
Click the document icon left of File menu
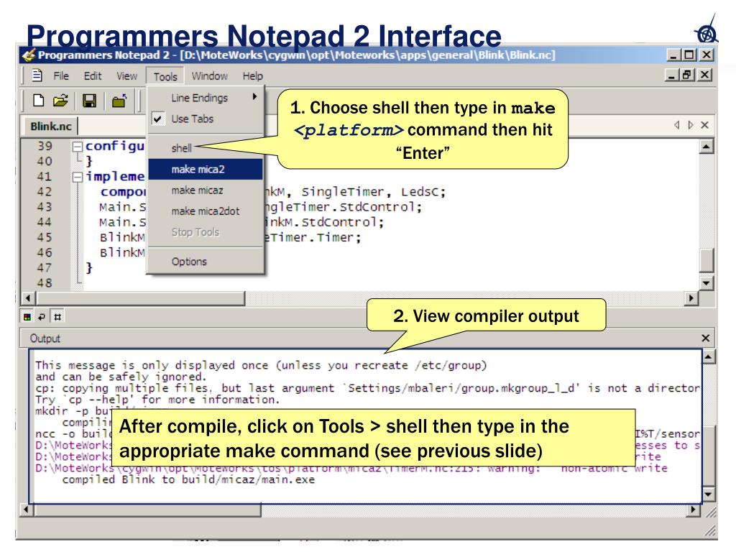point(37,75)
